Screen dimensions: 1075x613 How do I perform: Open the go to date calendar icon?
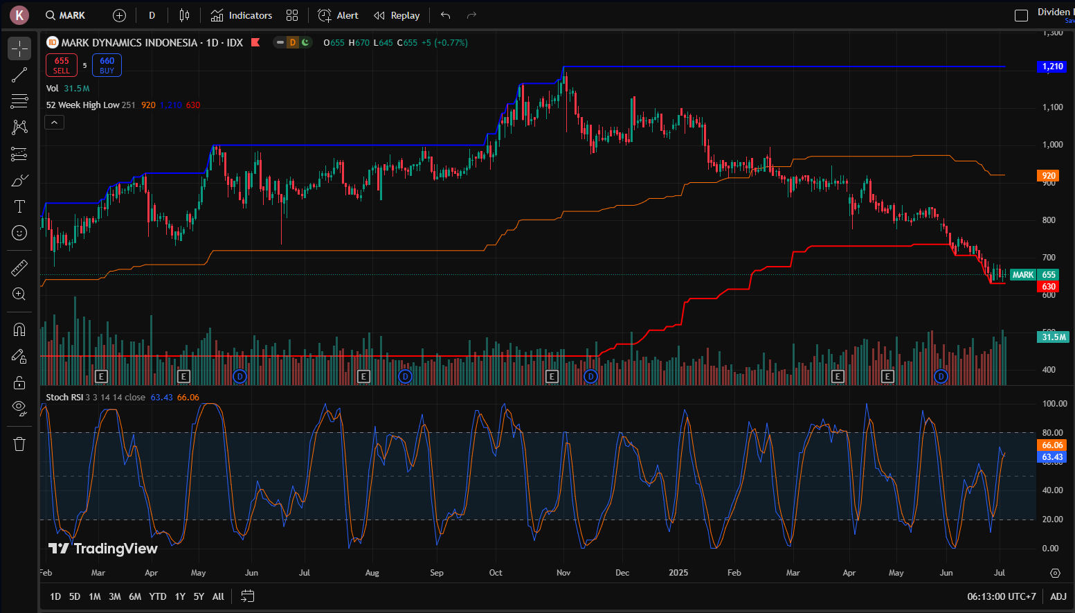point(248,596)
